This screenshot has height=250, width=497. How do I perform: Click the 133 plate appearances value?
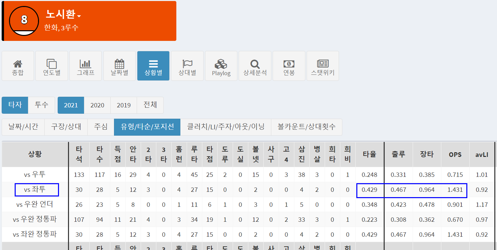79,175
